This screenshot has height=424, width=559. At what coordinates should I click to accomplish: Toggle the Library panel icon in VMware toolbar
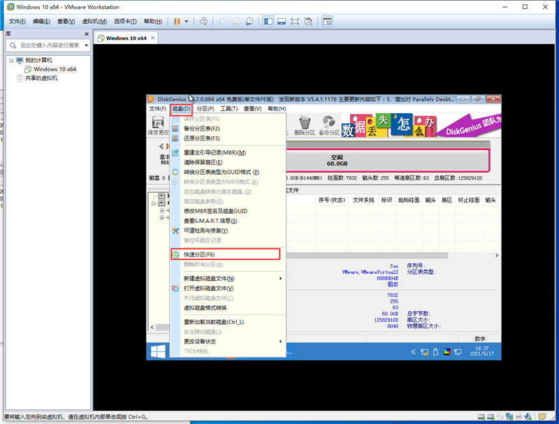pyautogui.click(x=268, y=22)
